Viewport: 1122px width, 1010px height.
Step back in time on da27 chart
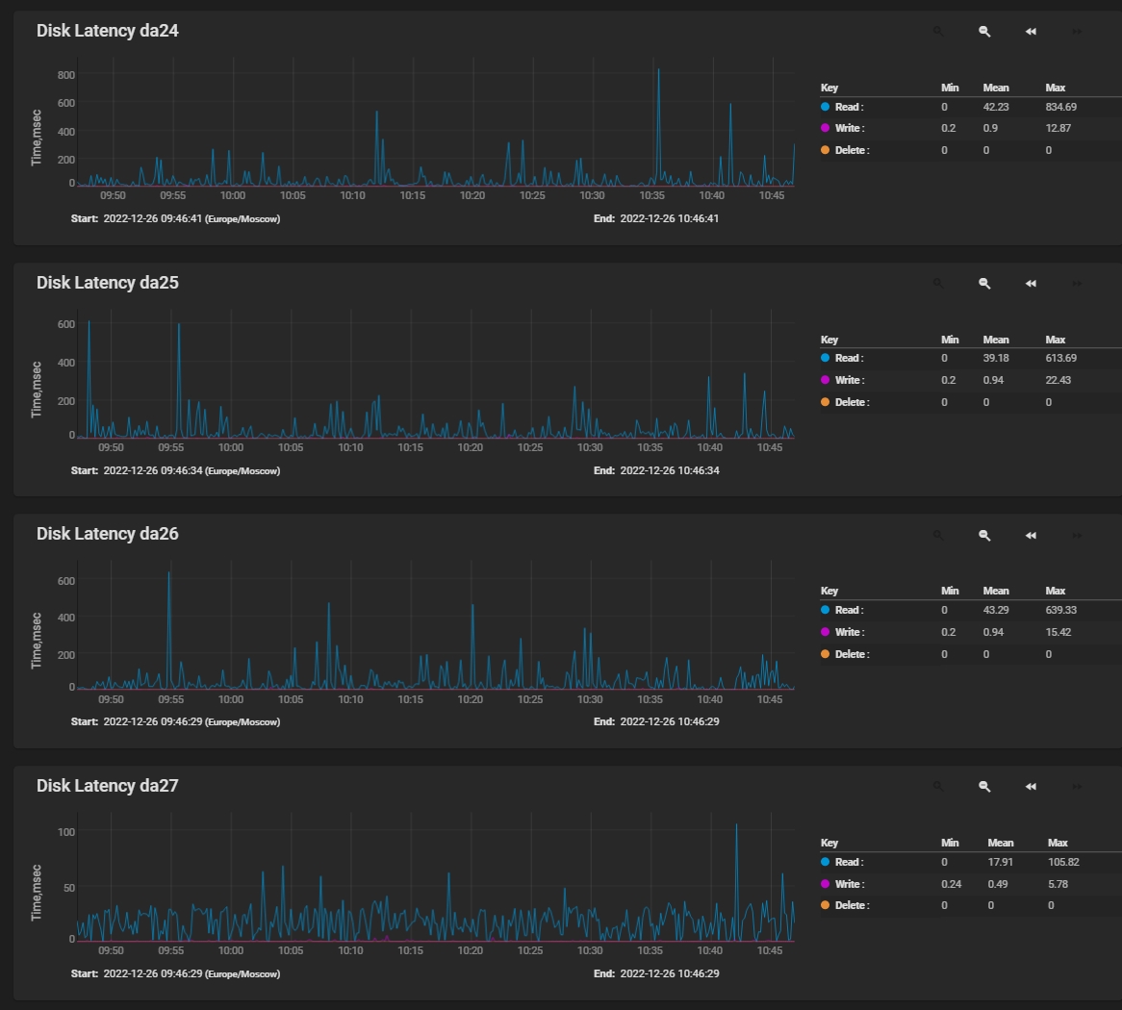click(x=1031, y=787)
